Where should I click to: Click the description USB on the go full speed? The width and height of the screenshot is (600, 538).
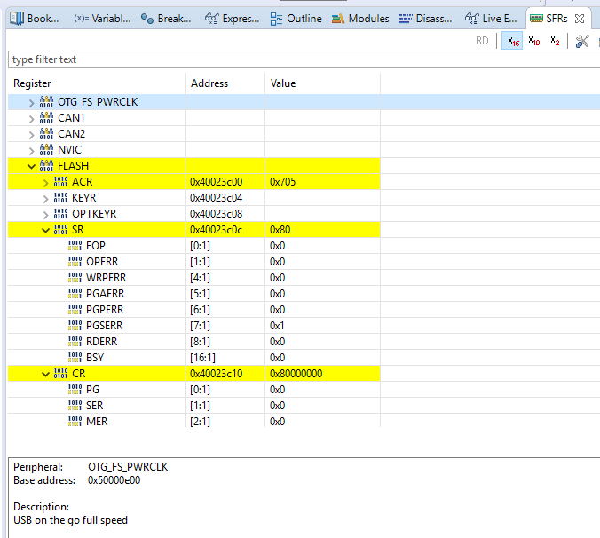tap(70, 520)
